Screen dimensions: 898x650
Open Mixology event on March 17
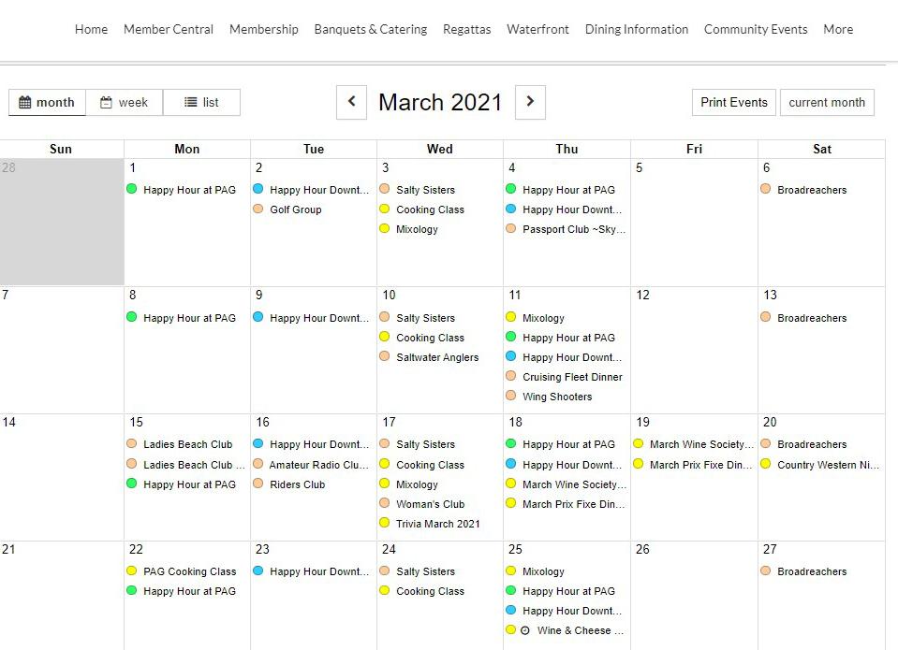417,484
